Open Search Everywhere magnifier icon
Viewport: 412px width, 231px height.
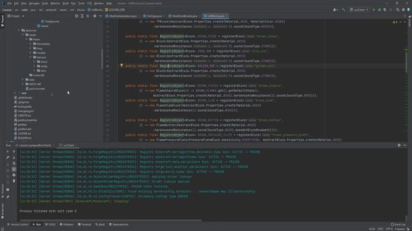pos(398,10)
